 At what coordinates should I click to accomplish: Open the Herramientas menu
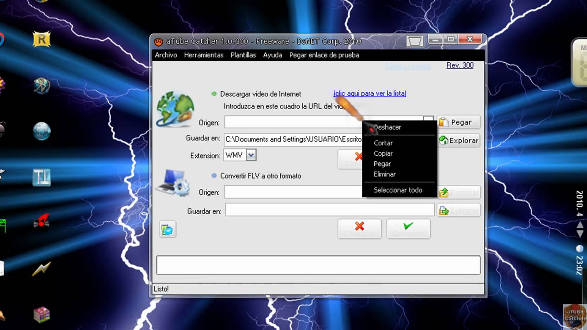click(204, 55)
